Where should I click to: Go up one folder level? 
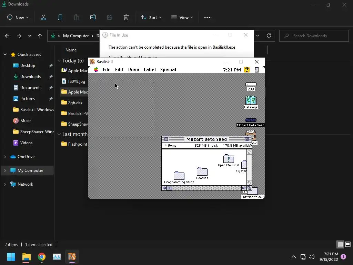click(x=40, y=36)
